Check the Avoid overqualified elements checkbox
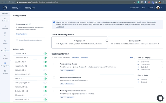 point(54,77)
